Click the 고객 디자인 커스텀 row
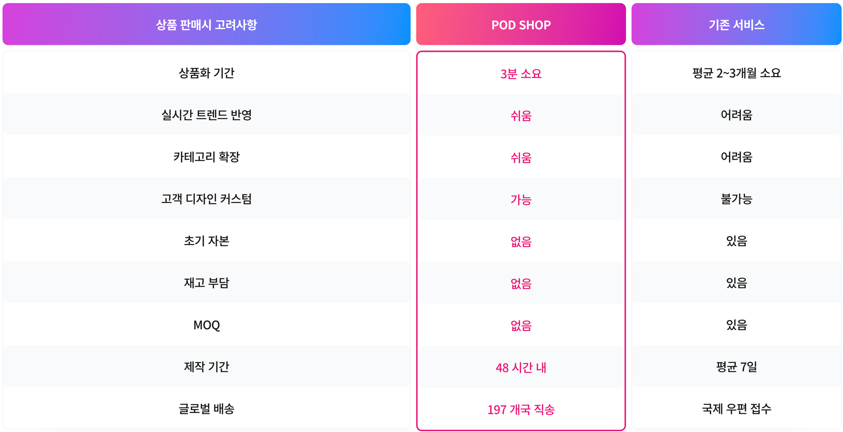This screenshot has height=432, width=843. (206, 198)
